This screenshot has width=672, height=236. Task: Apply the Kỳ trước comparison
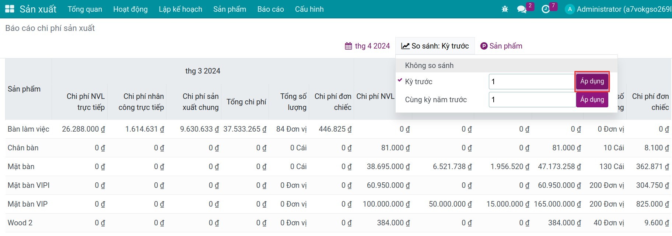pyautogui.click(x=592, y=81)
